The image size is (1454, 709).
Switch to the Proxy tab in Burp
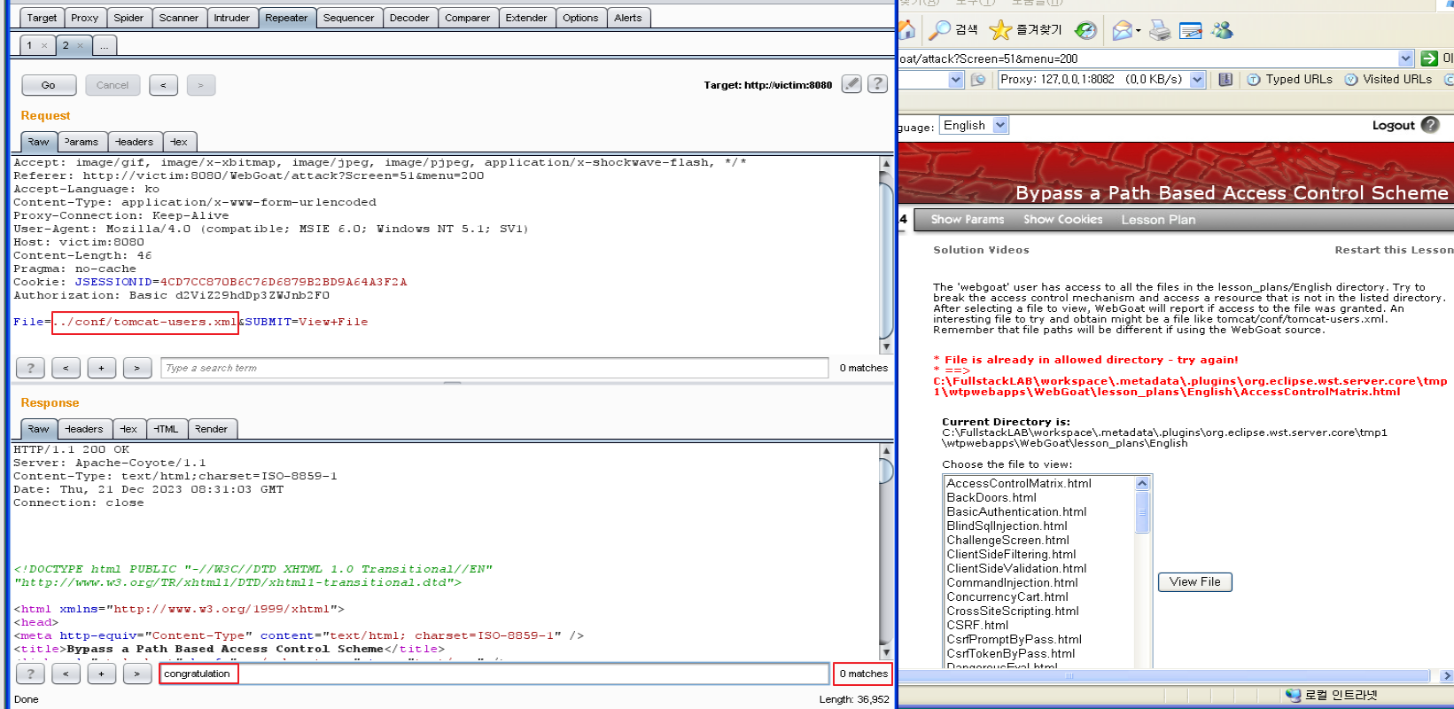84,18
